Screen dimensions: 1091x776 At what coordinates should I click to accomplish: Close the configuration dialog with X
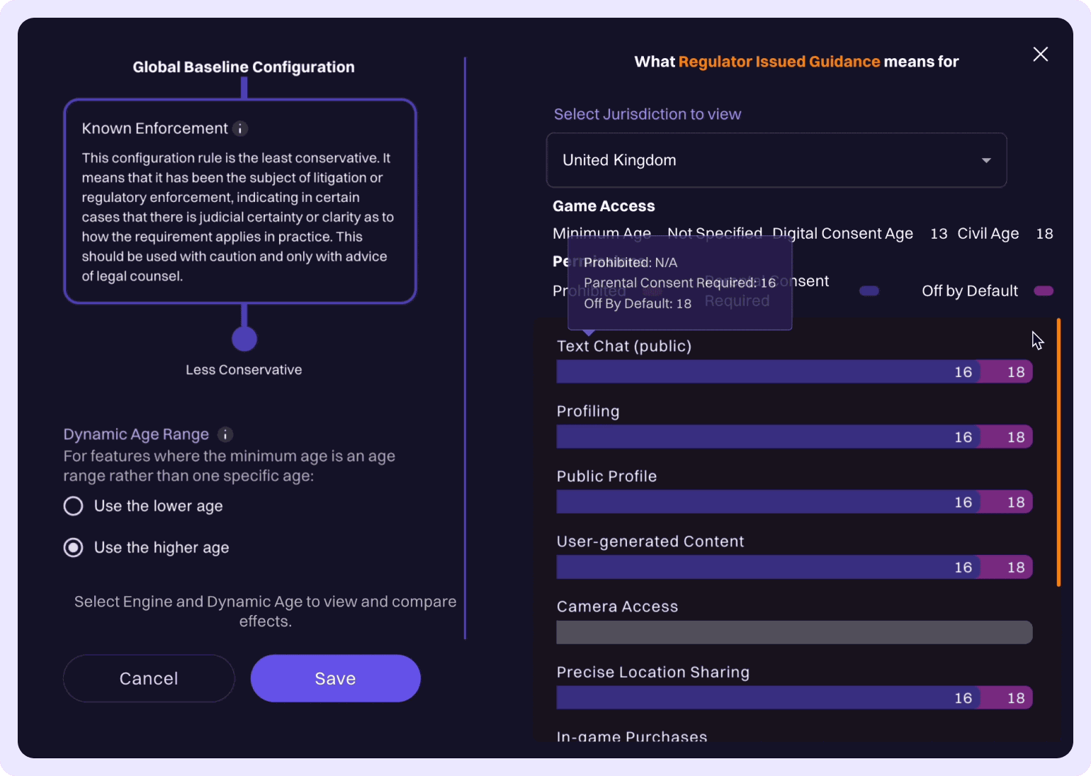pos(1040,55)
